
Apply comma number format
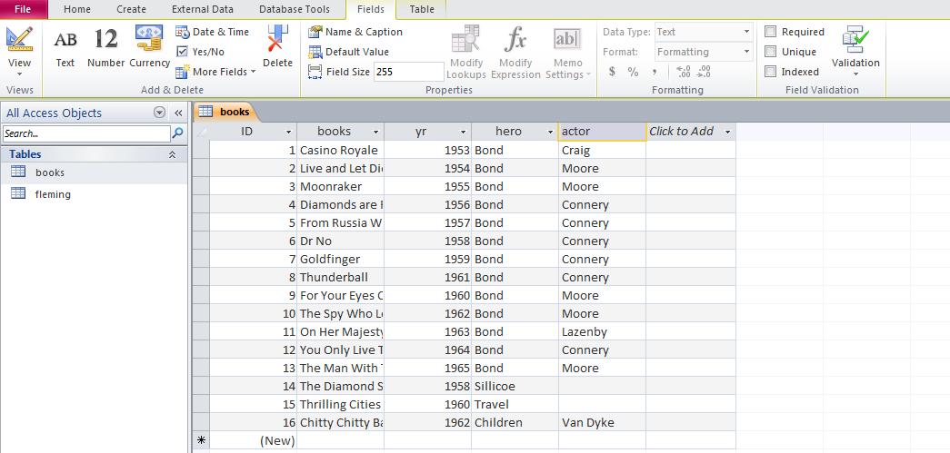(655, 72)
